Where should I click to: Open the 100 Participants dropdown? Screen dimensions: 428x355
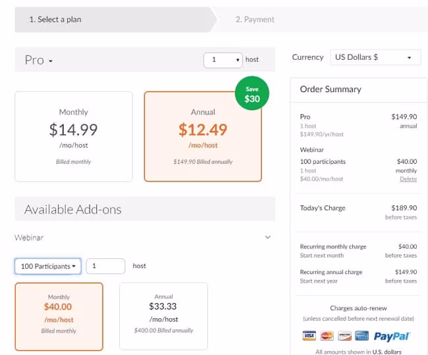(x=47, y=266)
